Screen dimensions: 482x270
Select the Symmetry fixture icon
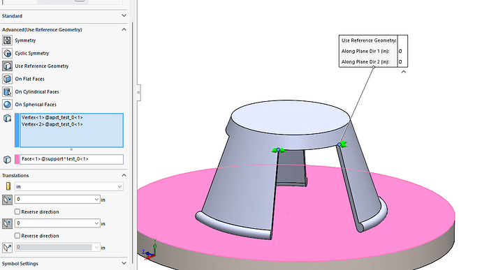(x=8, y=40)
